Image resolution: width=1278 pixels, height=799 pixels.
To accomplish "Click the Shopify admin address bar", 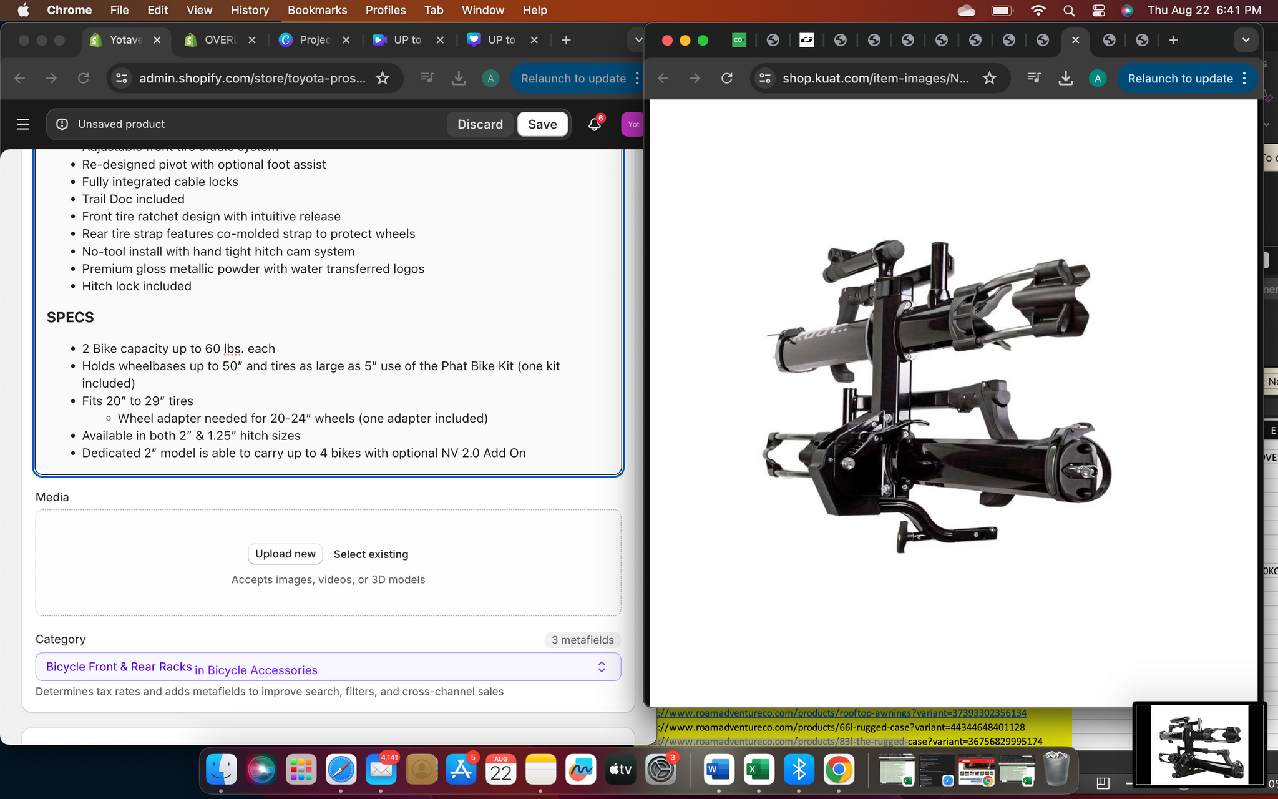I will (251, 78).
